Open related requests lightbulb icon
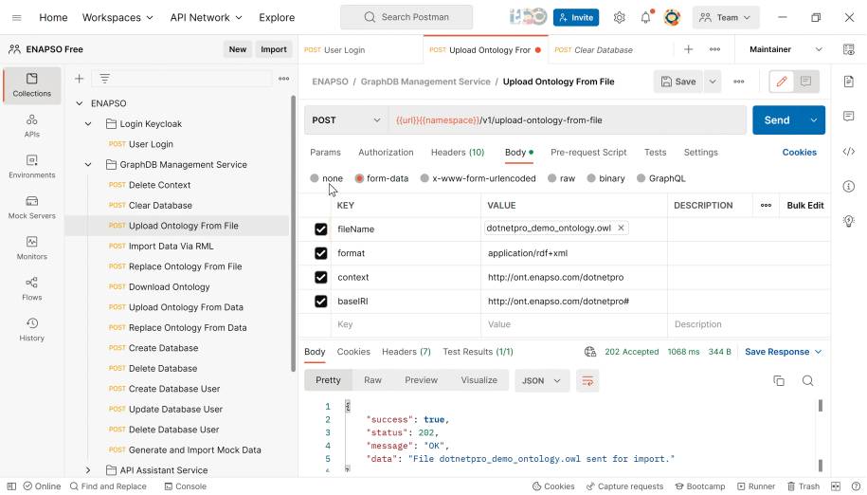Viewport: 867px width, 495px height. point(849,221)
